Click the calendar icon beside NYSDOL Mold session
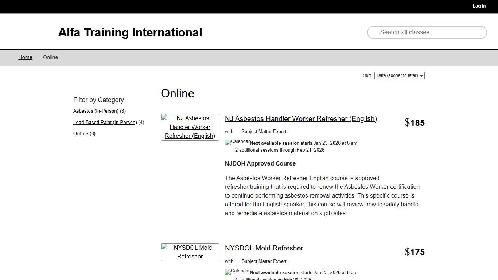498x280 pixels. [x=237, y=272]
